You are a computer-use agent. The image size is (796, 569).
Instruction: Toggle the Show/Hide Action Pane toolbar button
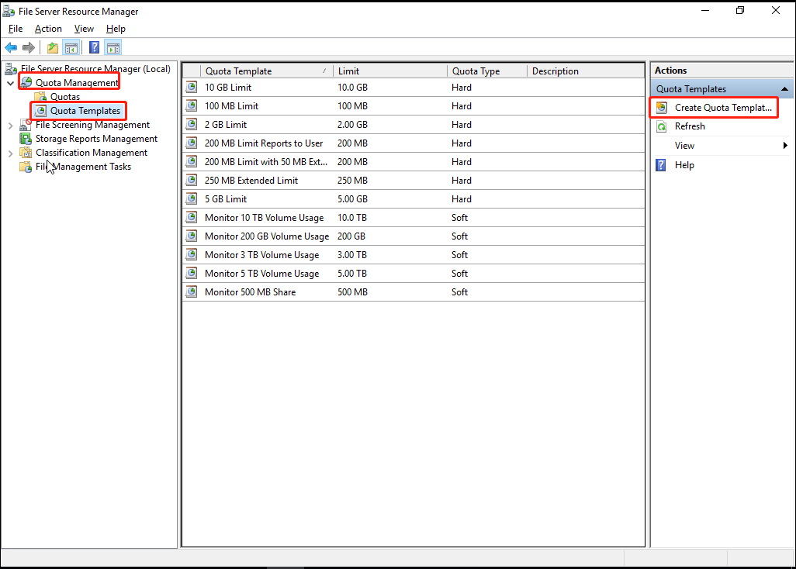point(112,48)
